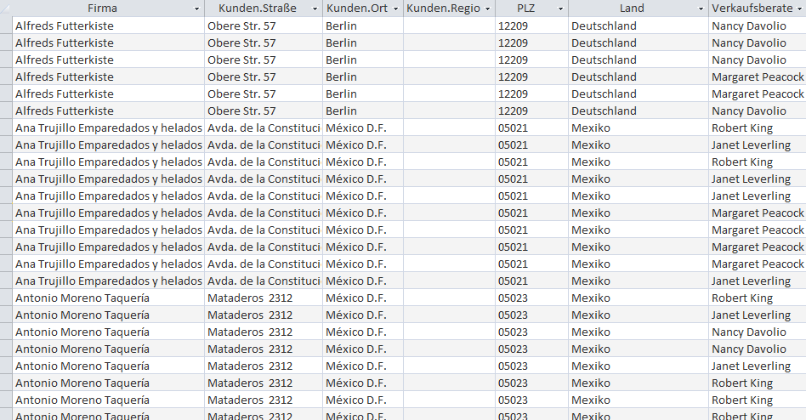Click the empty Kunden.Regio cell in first row
Viewport: 806px width, 420px height.
pos(449,26)
